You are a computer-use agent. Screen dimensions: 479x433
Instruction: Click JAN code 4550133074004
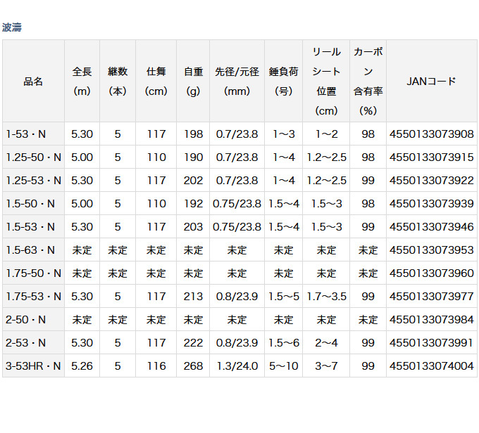(x=431, y=366)
